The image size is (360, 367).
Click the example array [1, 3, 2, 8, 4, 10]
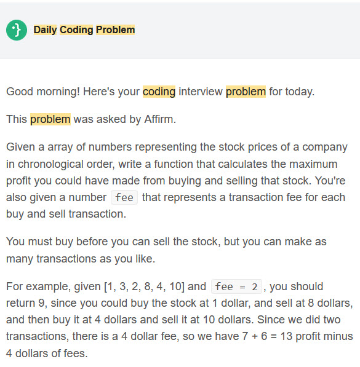(145, 286)
